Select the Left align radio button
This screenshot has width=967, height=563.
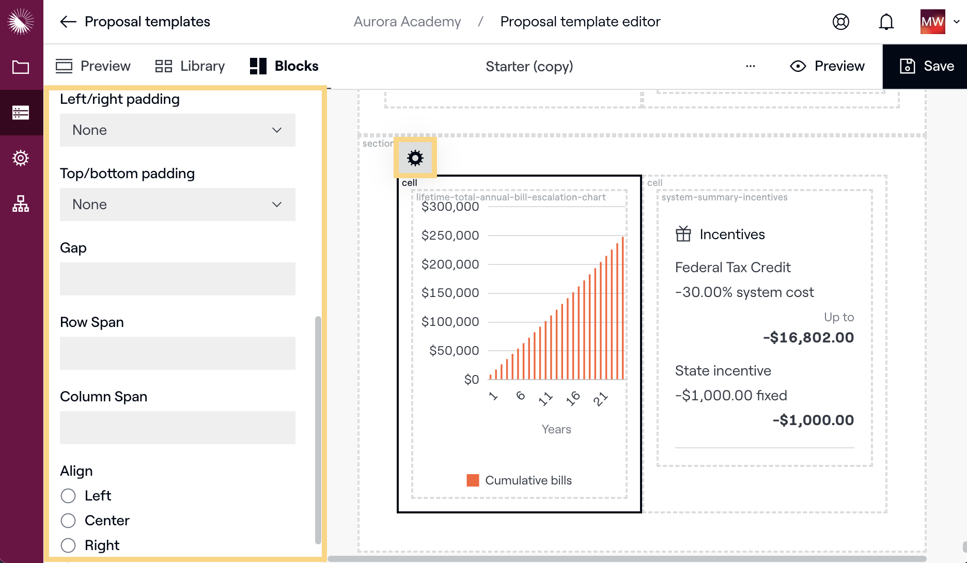point(68,496)
